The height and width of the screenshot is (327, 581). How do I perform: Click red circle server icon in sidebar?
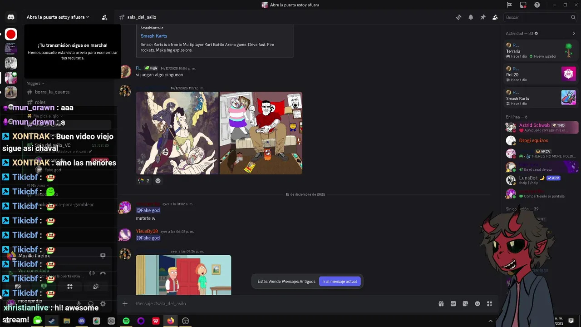11,34
